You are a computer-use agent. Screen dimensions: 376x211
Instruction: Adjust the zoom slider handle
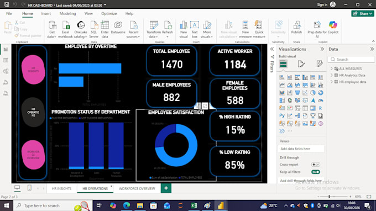pos(329,197)
